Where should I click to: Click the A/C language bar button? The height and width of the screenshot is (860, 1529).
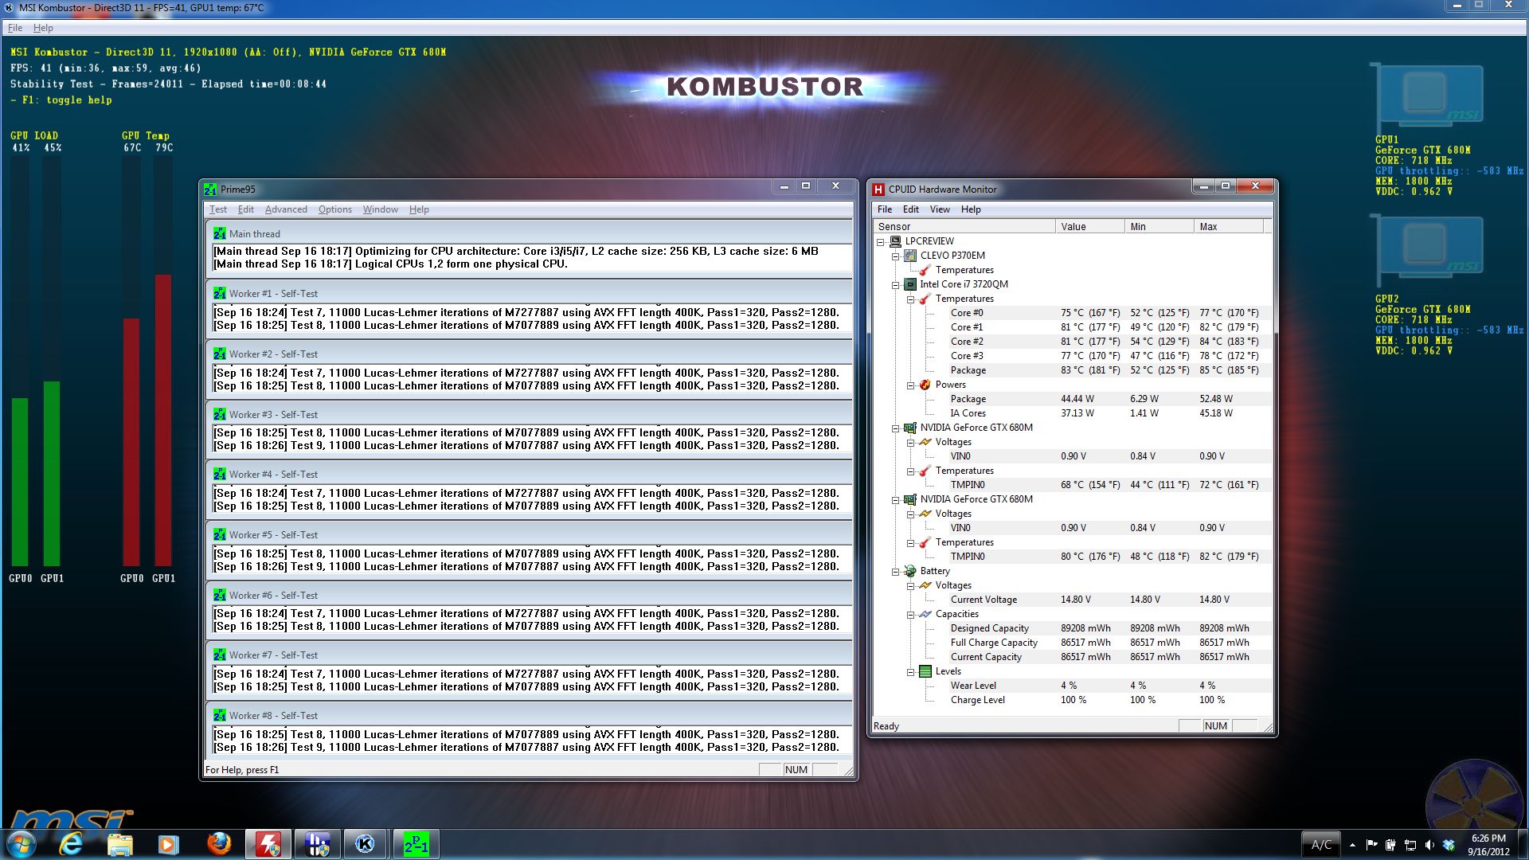[1321, 845]
